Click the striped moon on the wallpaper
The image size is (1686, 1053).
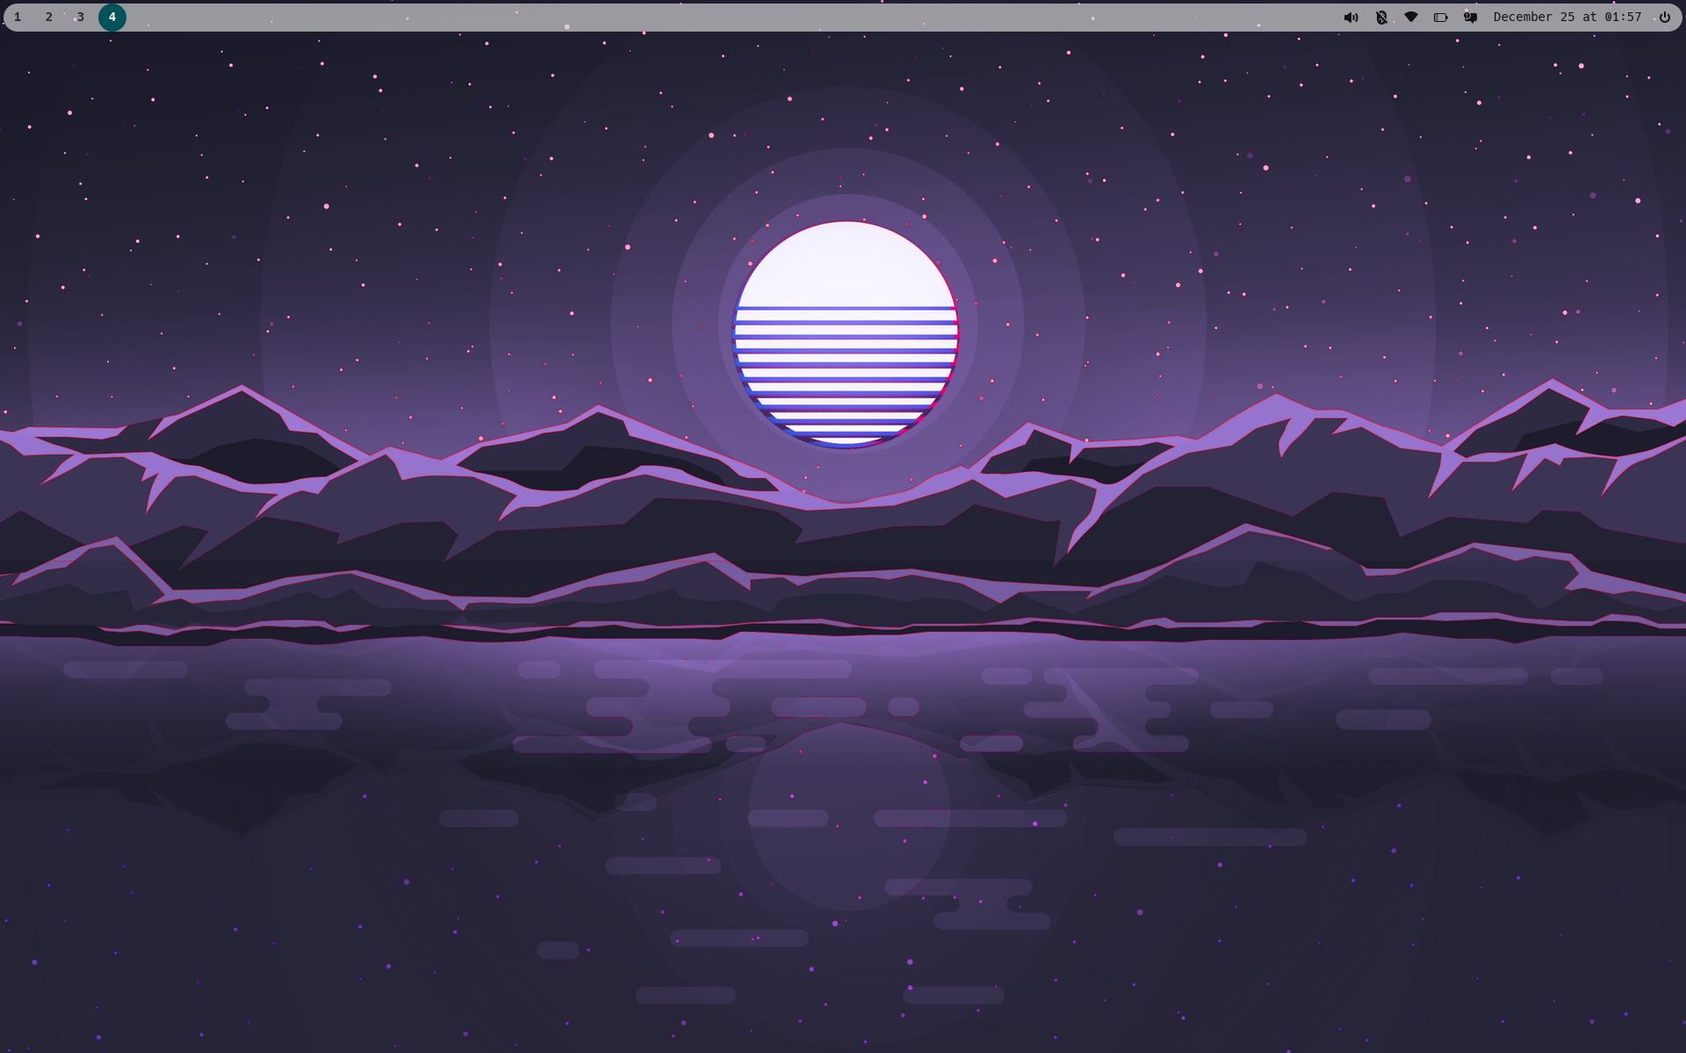[x=845, y=334]
